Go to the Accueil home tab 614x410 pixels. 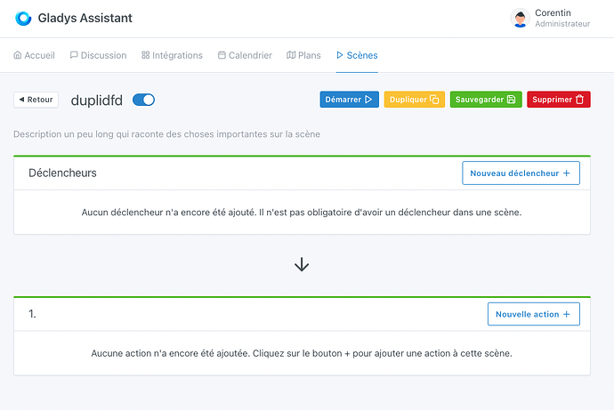coord(35,55)
